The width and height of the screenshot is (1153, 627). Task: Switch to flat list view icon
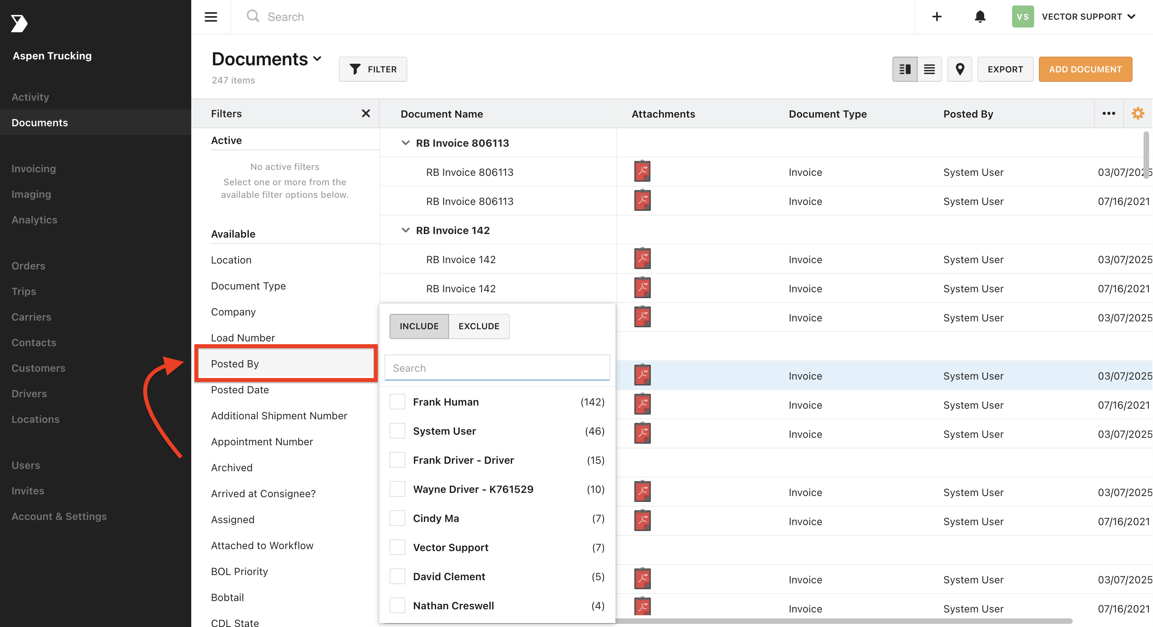929,69
